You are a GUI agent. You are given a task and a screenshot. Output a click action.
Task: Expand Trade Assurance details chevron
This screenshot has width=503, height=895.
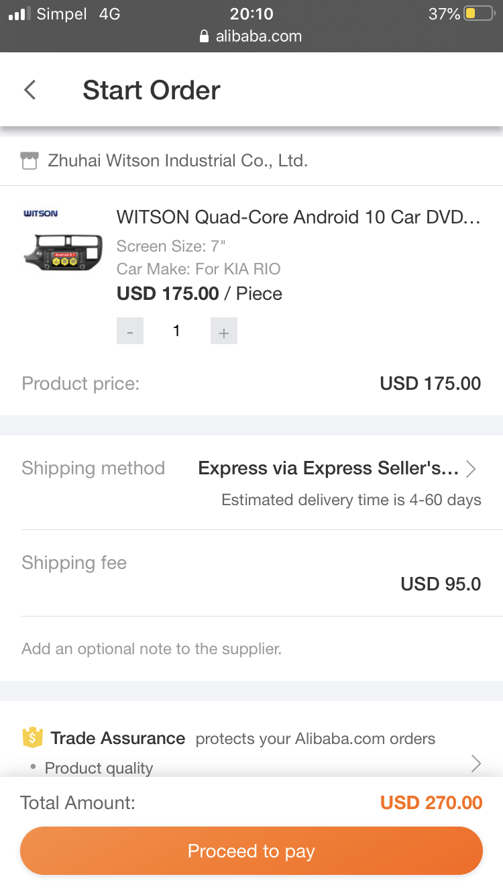476,764
